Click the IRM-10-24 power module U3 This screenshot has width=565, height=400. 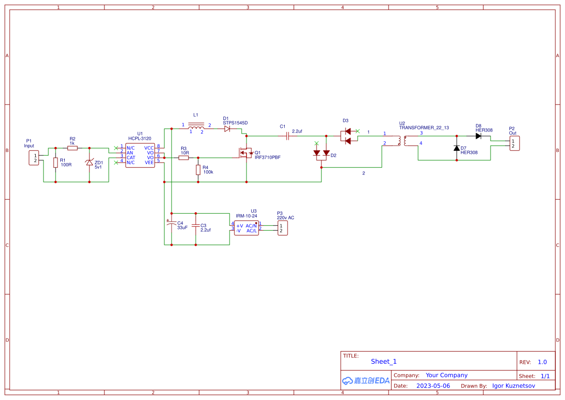click(x=246, y=227)
